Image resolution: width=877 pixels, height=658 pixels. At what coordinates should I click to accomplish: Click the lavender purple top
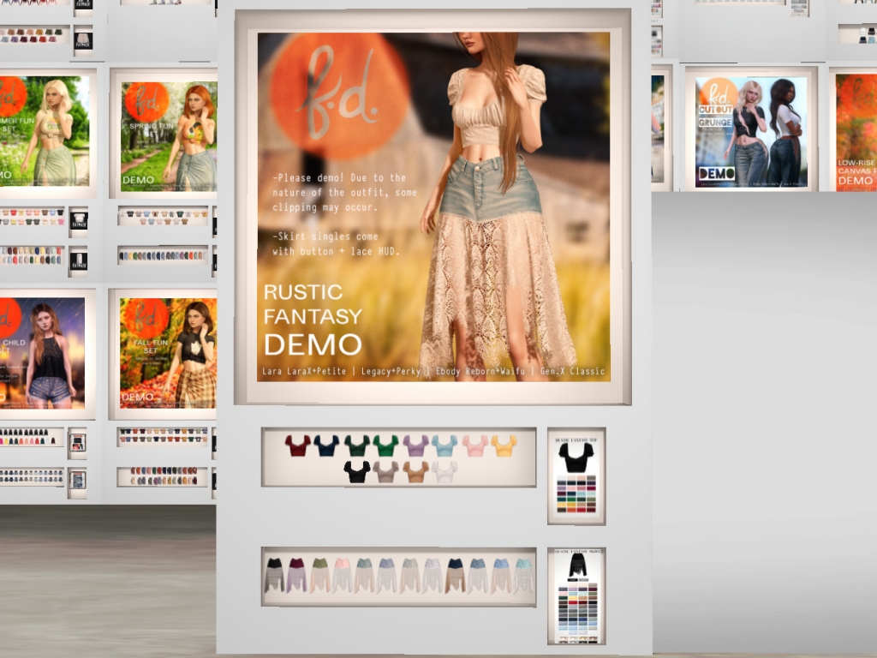(x=416, y=446)
